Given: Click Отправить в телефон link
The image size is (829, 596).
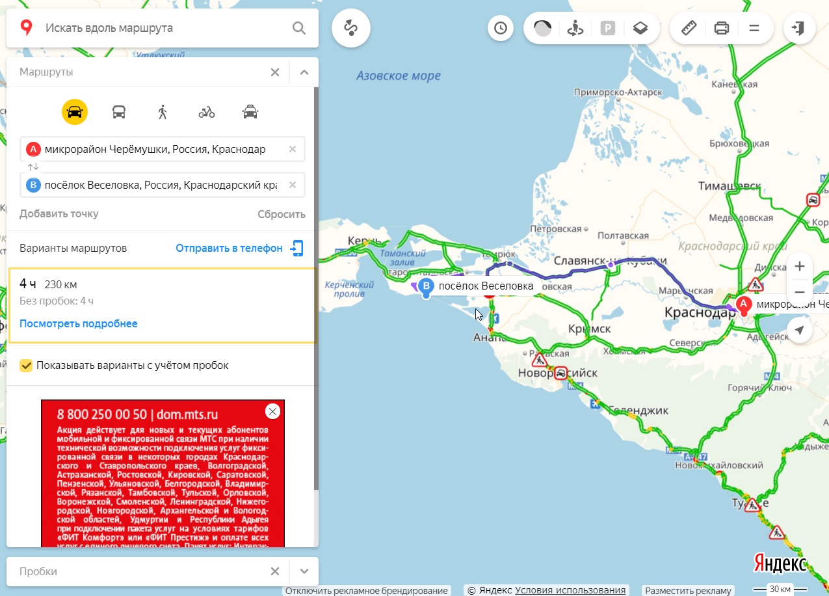Looking at the screenshot, I should pyautogui.click(x=230, y=248).
